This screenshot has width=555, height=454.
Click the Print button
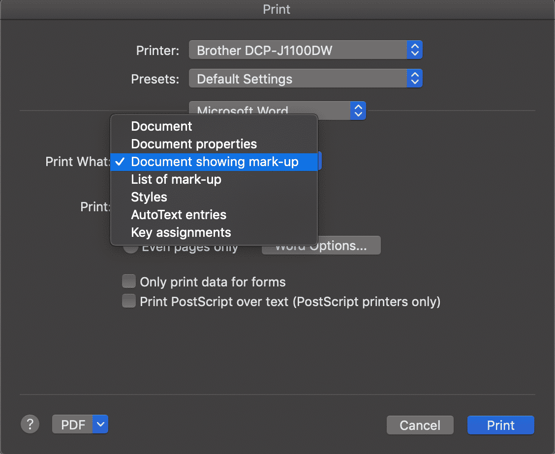click(500, 425)
